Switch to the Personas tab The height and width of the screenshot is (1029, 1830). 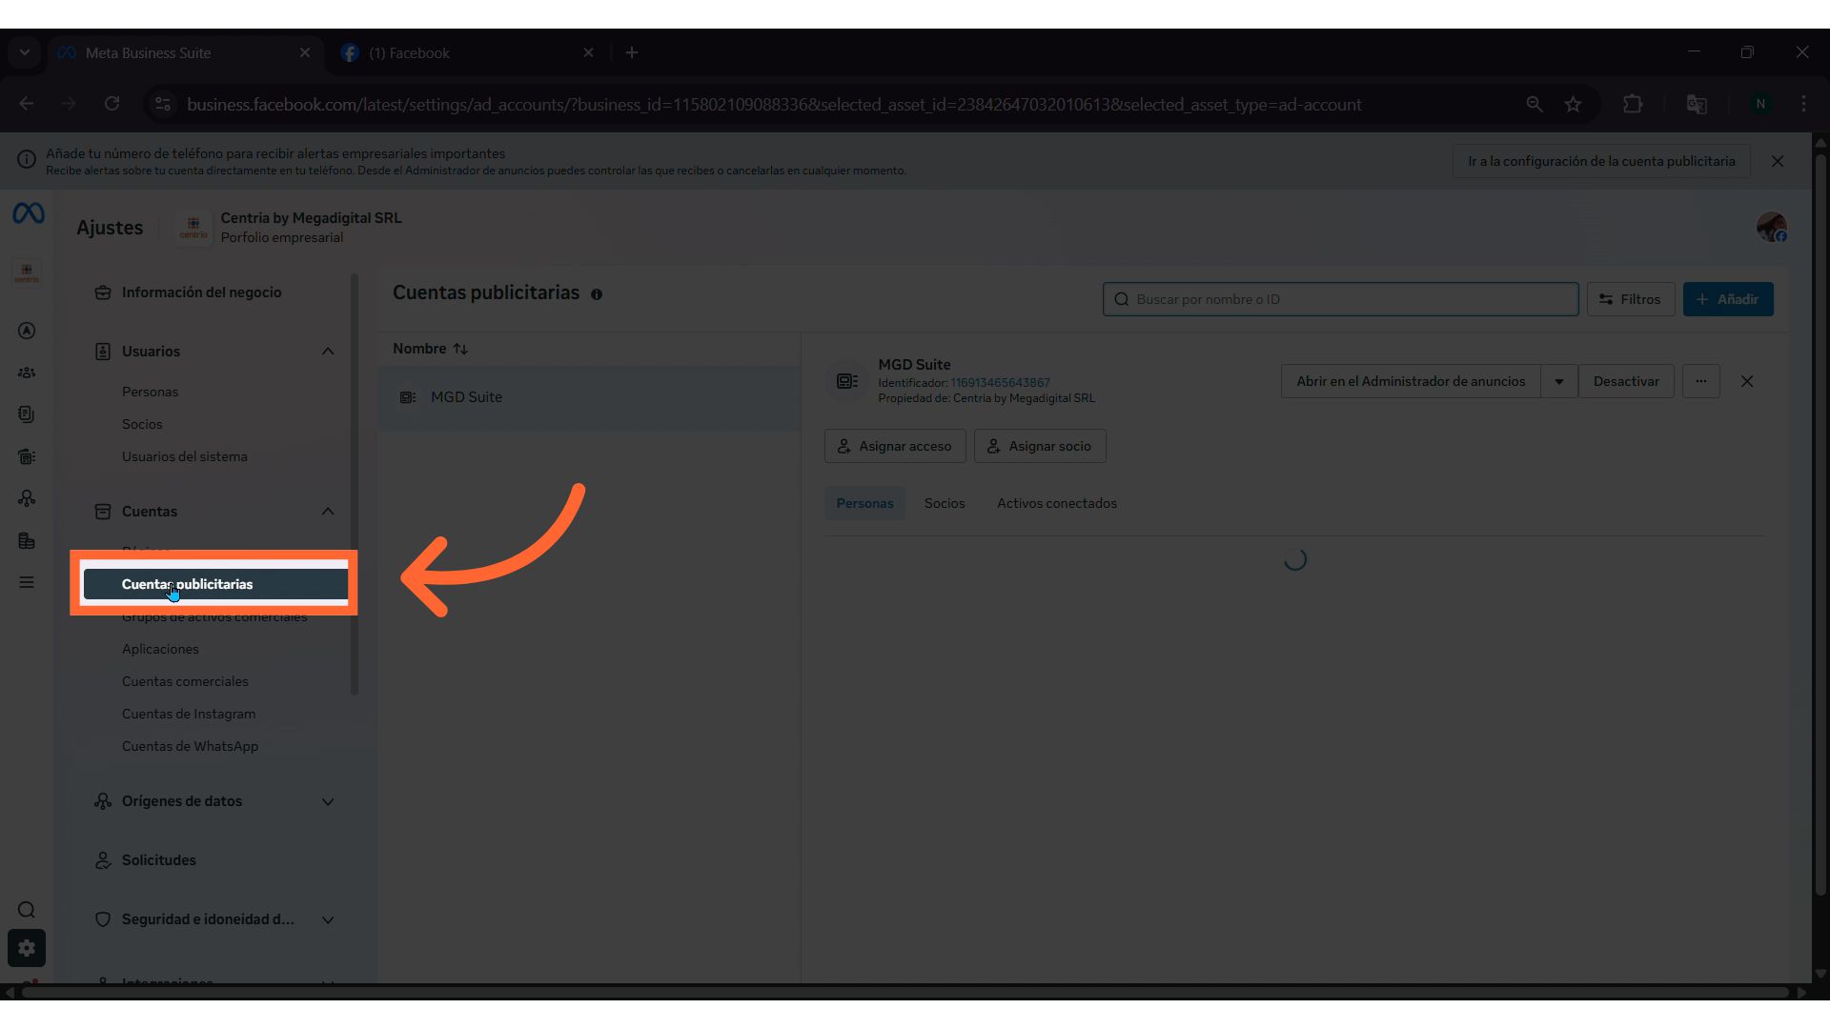[864, 503]
